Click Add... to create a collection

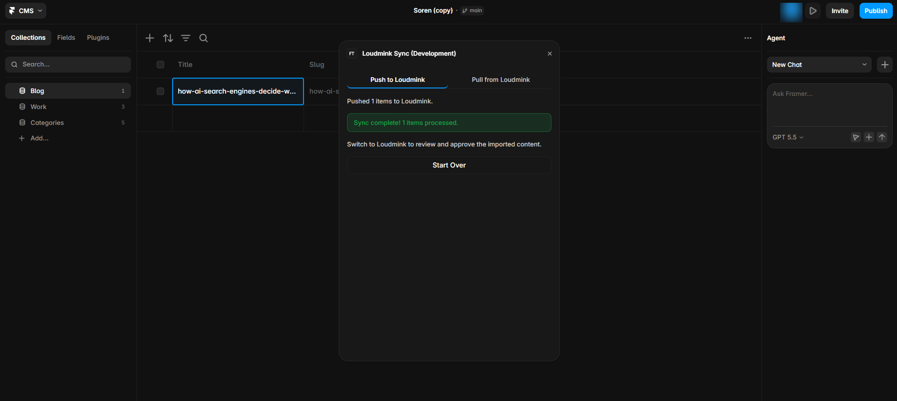(x=39, y=138)
